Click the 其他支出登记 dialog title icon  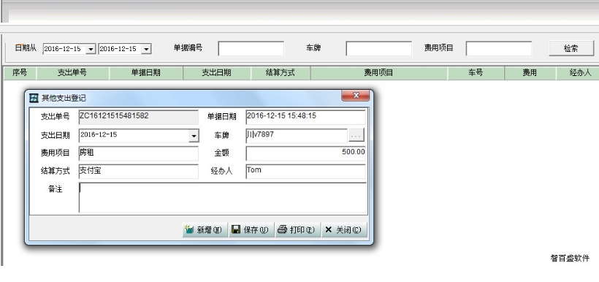[x=34, y=98]
